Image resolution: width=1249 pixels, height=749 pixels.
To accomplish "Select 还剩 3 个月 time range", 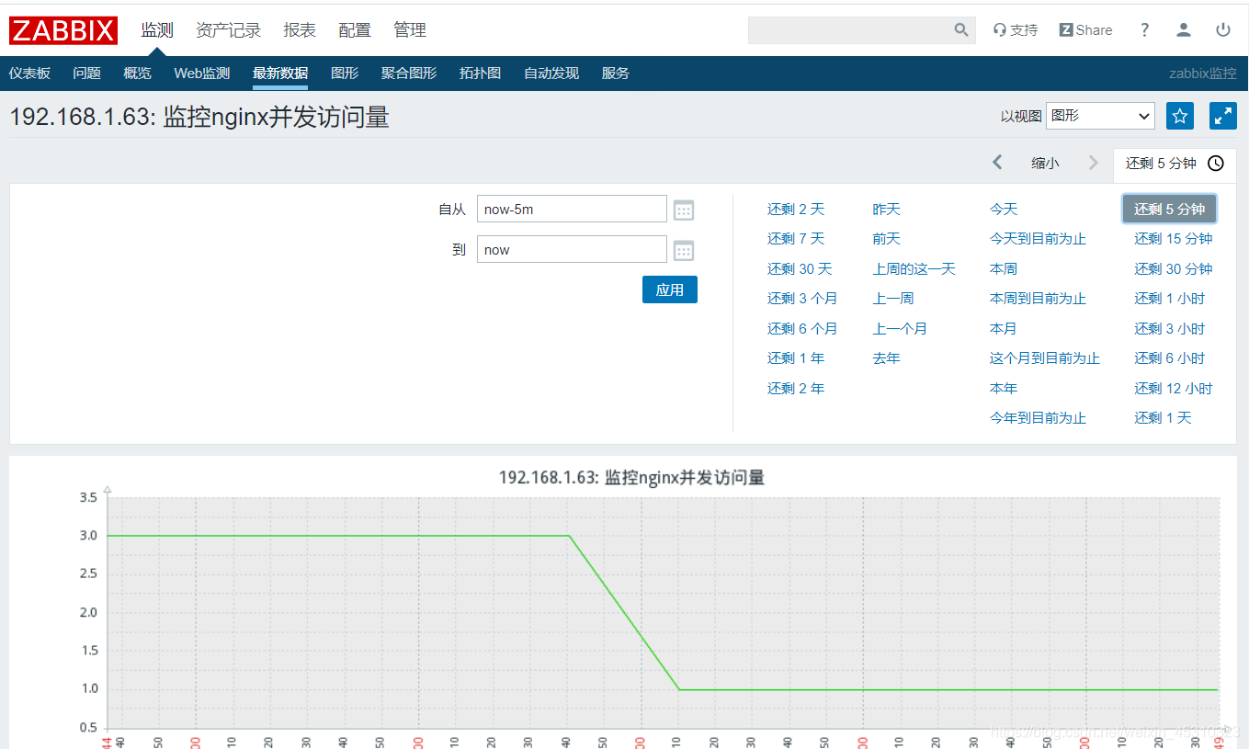I will click(x=802, y=299).
